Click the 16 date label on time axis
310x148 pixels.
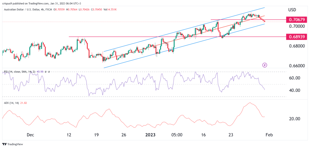tap(204, 135)
